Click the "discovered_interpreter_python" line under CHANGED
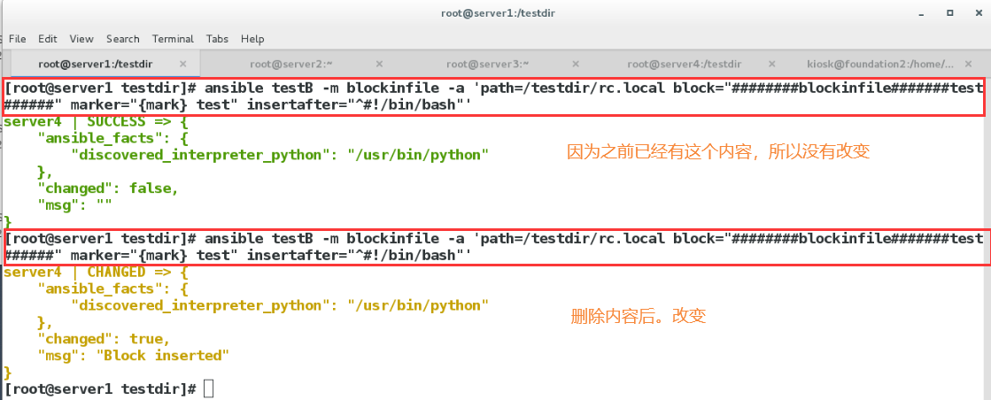 pyautogui.click(x=280, y=305)
